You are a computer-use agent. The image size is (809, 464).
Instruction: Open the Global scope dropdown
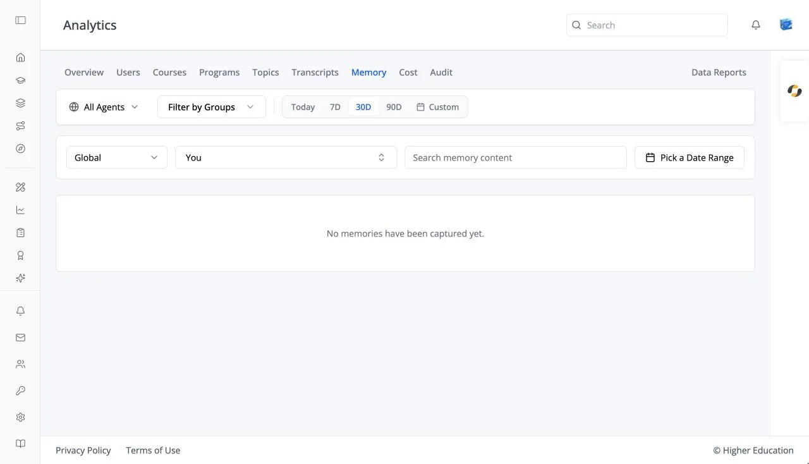pos(117,157)
